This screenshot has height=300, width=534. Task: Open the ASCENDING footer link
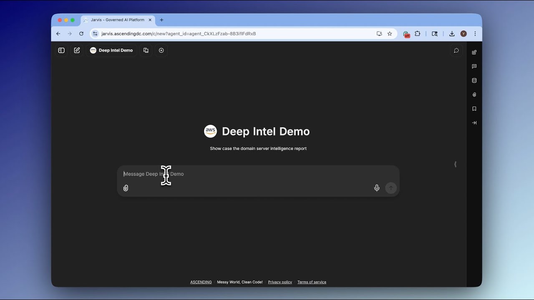[201, 282]
